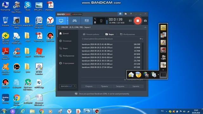Click the Править button
Image resolution: width=203 pixels, height=114 pixels.
104,86
